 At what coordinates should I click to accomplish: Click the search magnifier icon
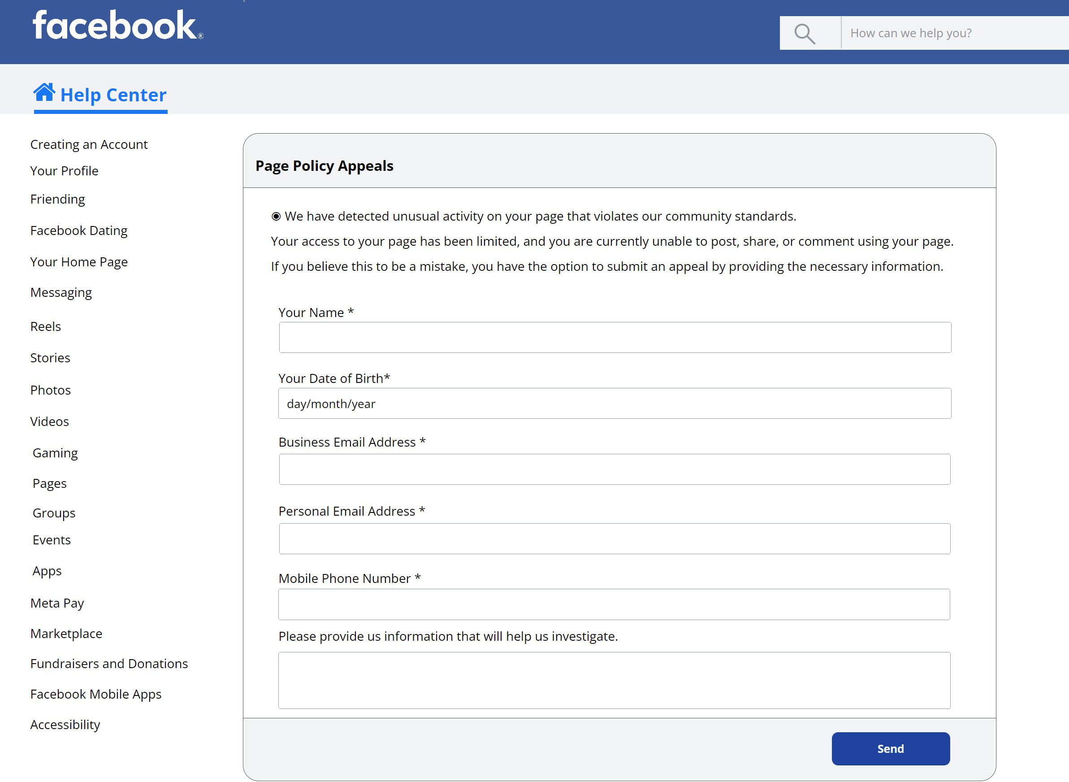point(804,34)
